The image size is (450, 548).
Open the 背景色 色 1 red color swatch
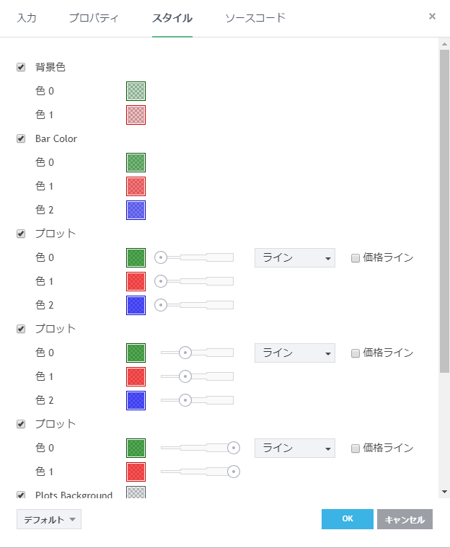(x=136, y=115)
